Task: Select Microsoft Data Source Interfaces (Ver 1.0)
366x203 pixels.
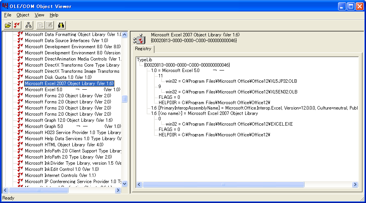Action: click(66, 41)
